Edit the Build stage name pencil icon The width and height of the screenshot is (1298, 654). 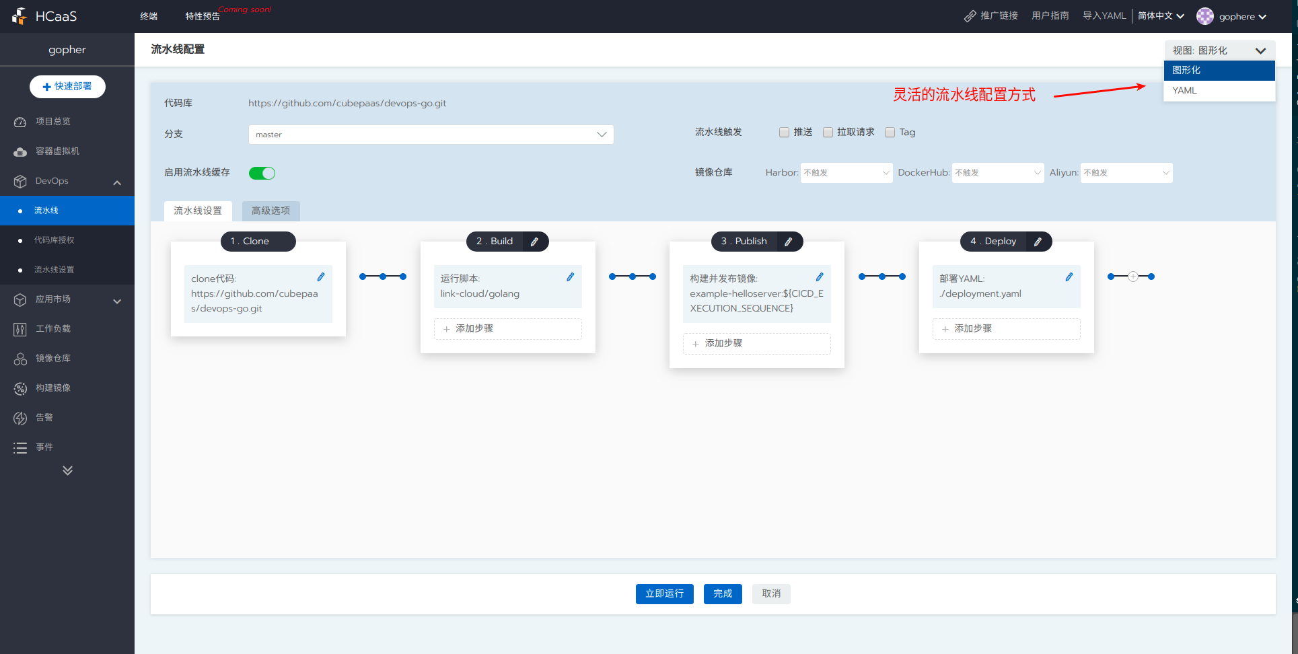534,242
